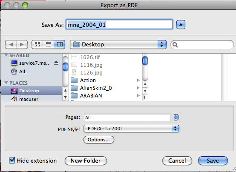
Task: Switch to list view mode
Action: pos(48,44)
